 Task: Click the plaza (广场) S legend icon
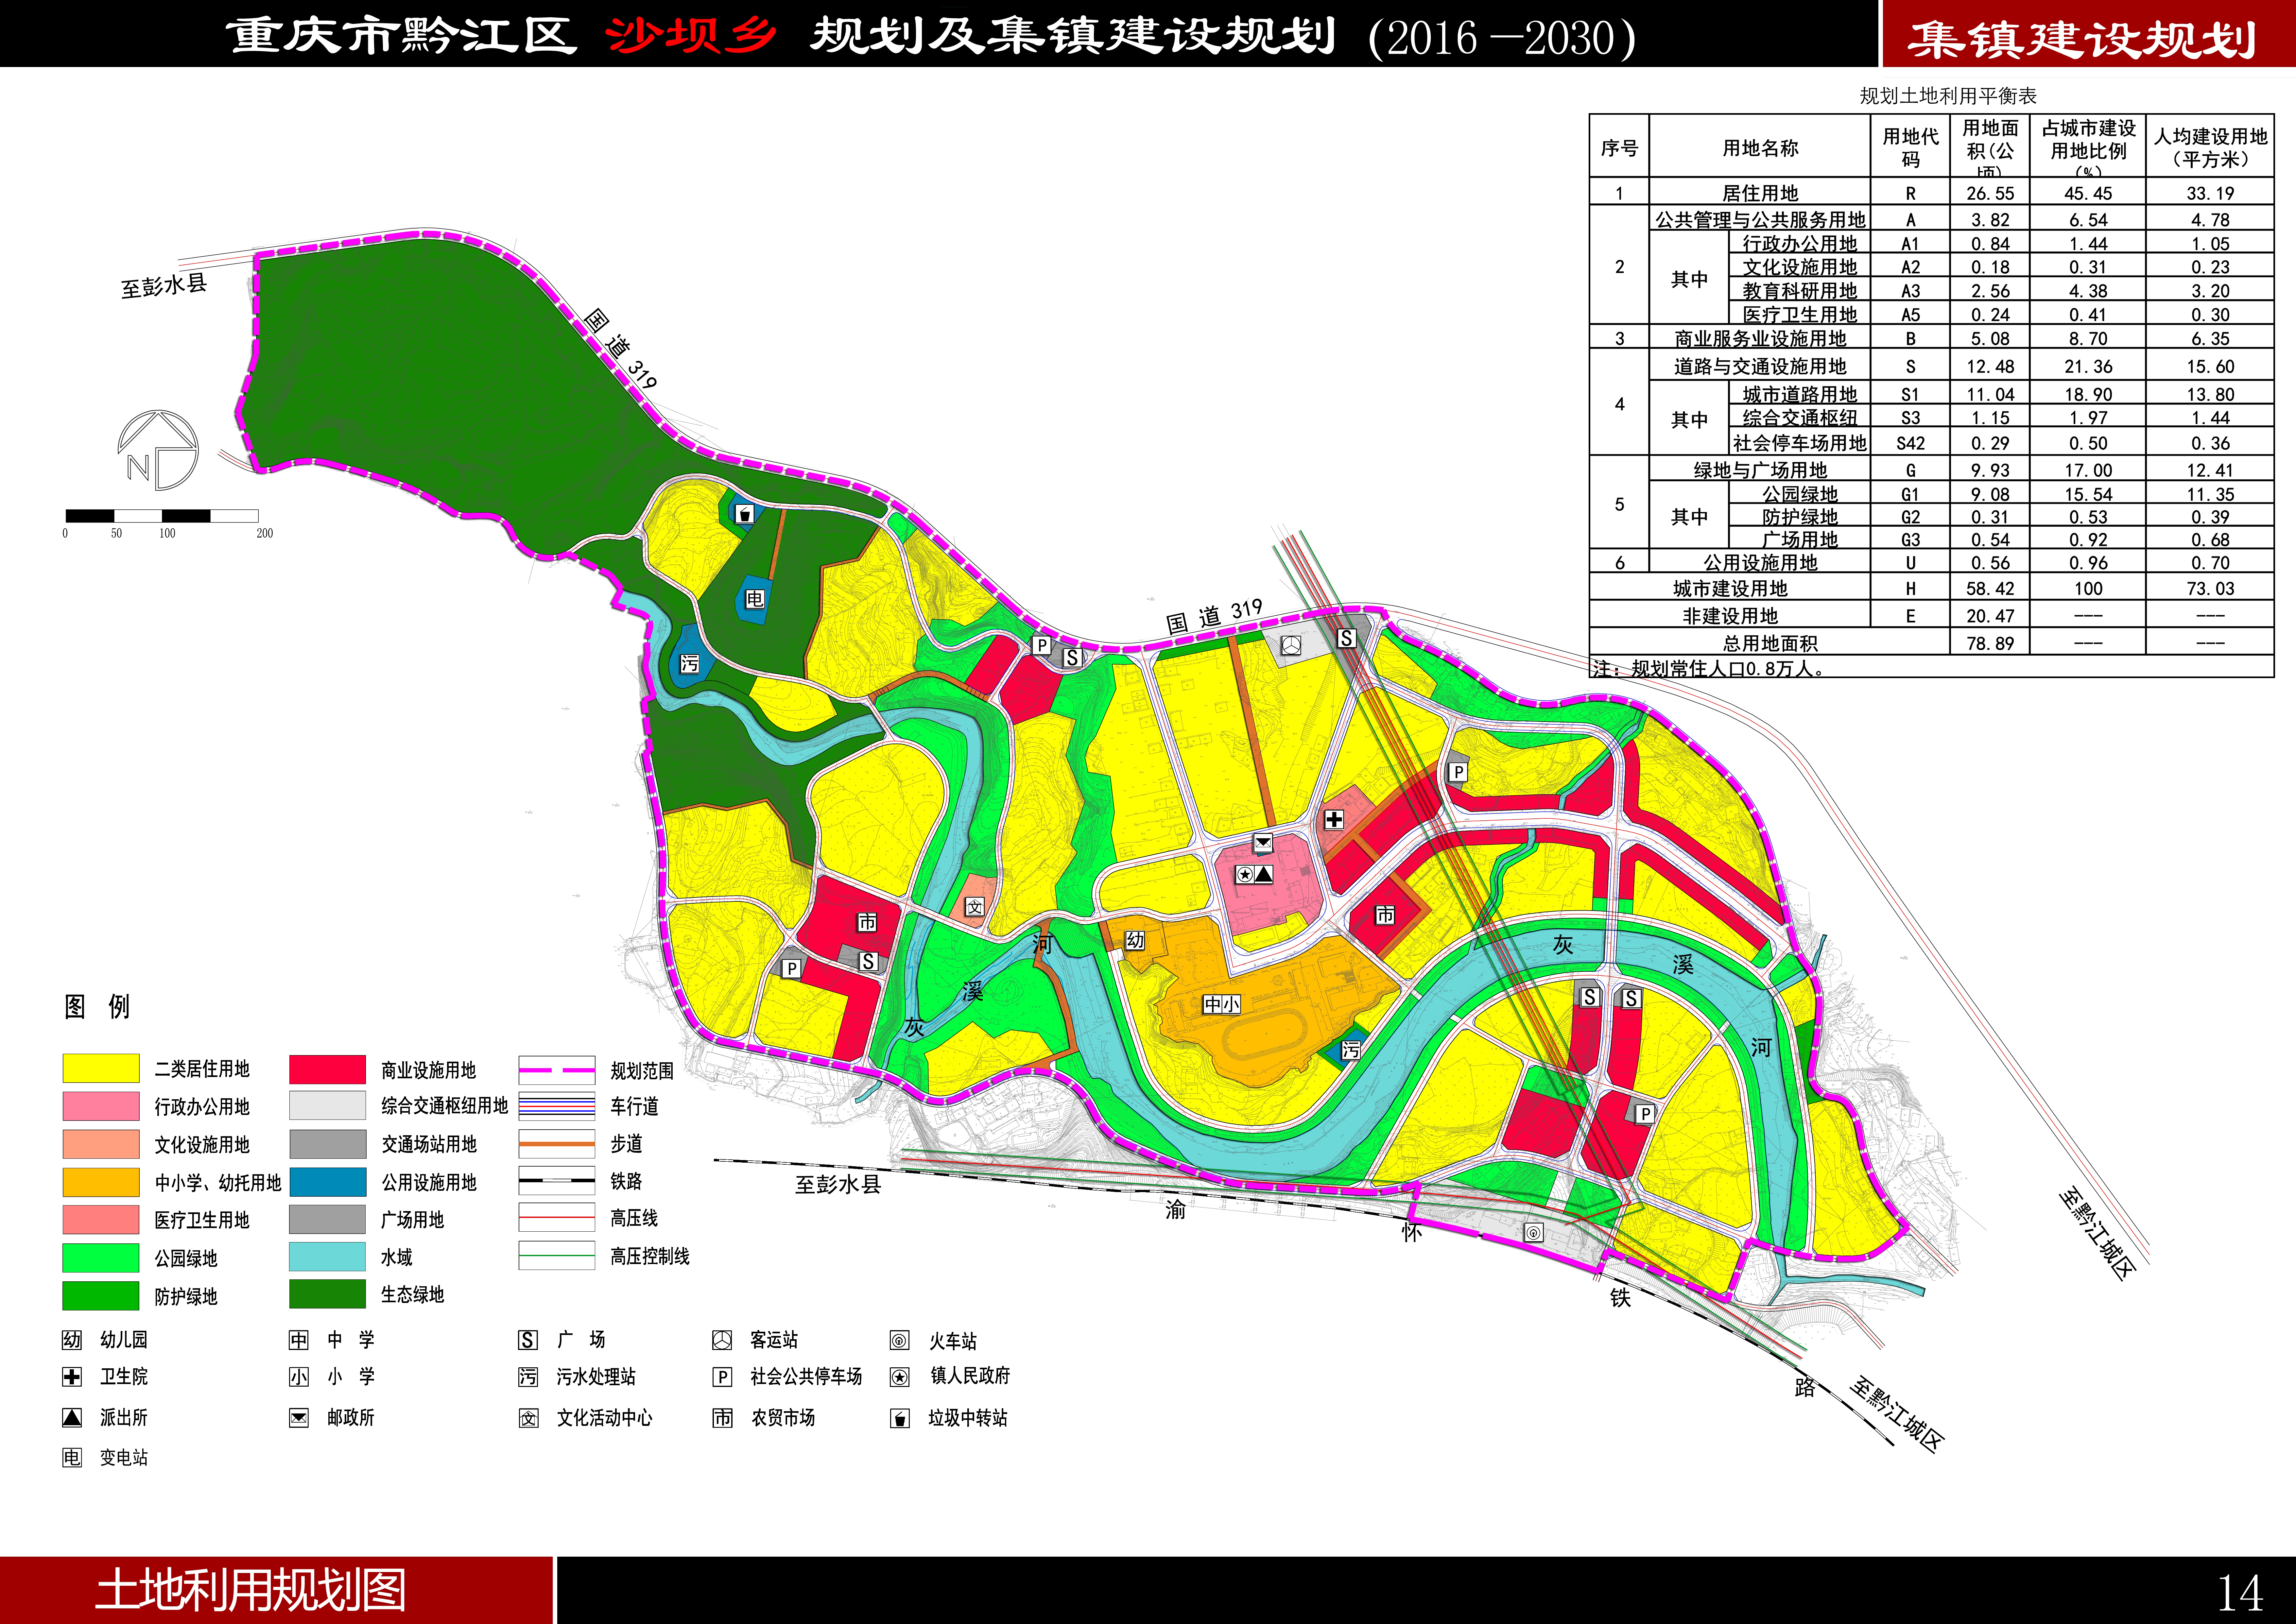528,1340
